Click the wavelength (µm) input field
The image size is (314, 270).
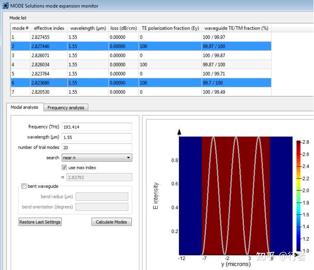97,137
